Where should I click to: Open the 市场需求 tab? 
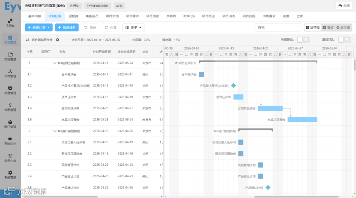pos(269,16)
